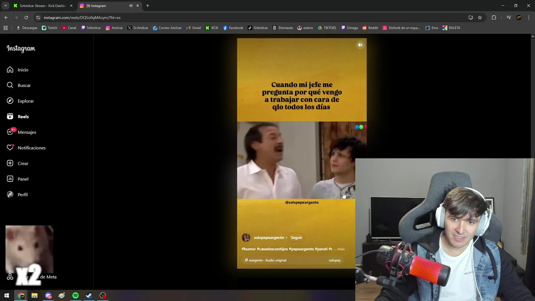
Task: Bookmark this page with the star
Action: point(480,18)
